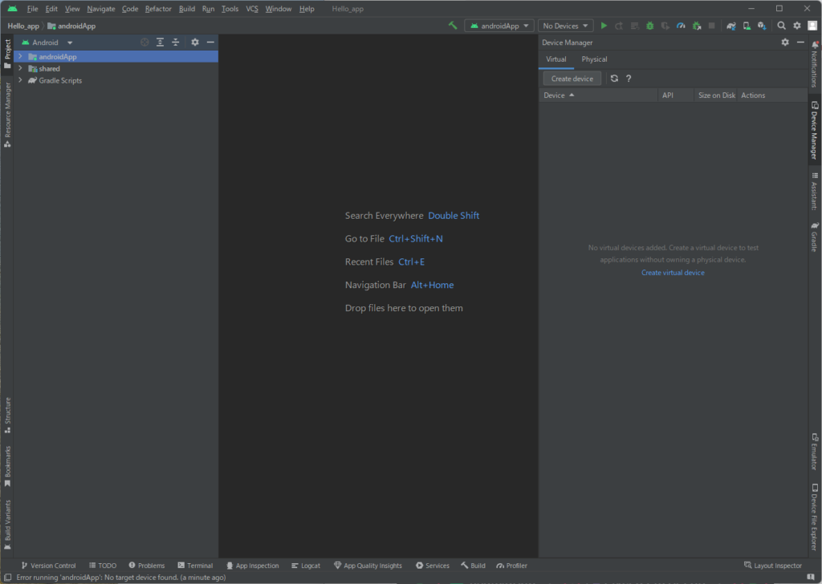
Task: Open the androidApp run configuration dropdown
Action: pyautogui.click(x=498, y=26)
